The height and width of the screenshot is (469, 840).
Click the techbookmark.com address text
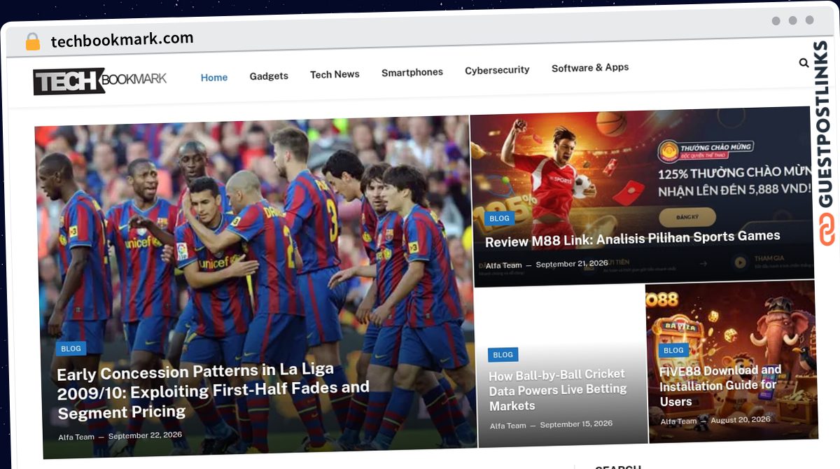pyautogui.click(x=122, y=40)
